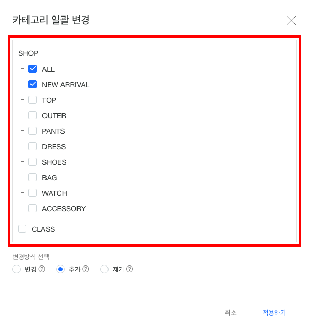The height and width of the screenshot is (328, 309).
Task: Click the help icon next to 제거
Action: [x=130, y=269]
